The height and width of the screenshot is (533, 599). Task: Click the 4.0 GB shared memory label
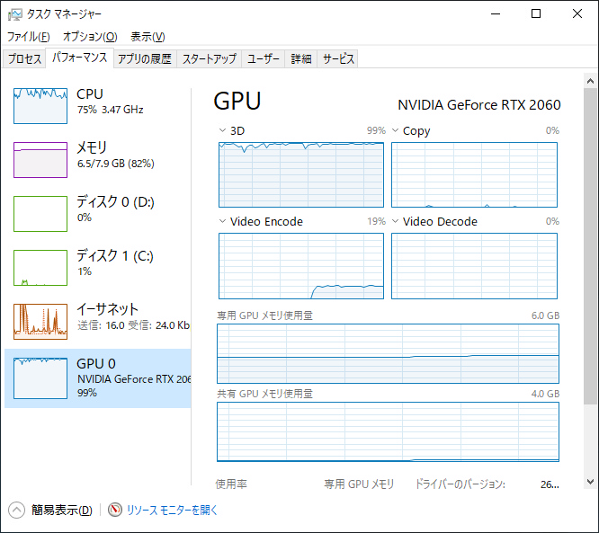545,394
